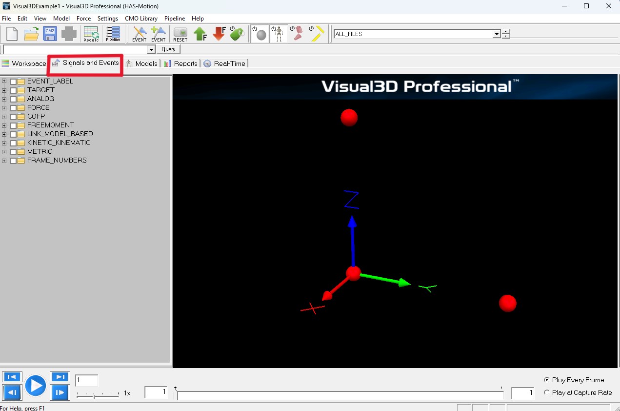Viewport: 620px width, 411px height.
Task: Open the query combo box dropdown arrow
Action: 151,49
